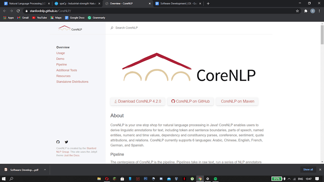This screenshot has height=182, width=324.
Task: Click the ENG language indicator
Action: click(300, 179)
